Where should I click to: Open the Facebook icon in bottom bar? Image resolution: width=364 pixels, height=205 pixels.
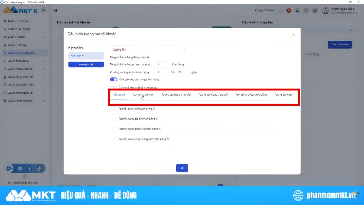click(x=30, y=168)
